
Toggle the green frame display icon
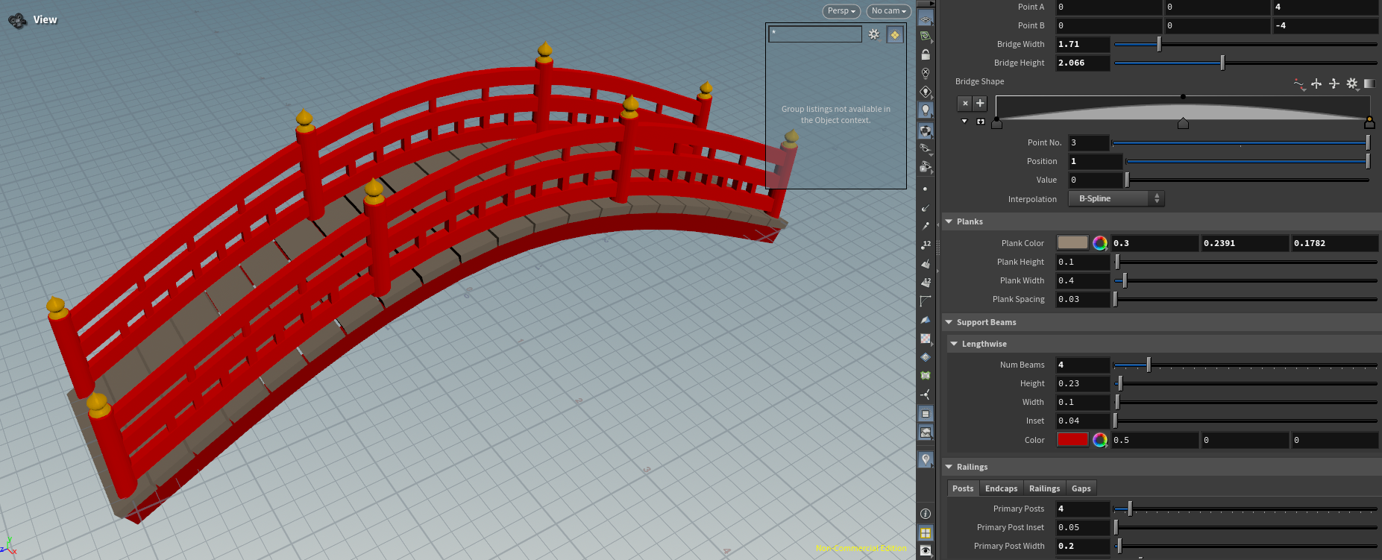coord(926,376)
